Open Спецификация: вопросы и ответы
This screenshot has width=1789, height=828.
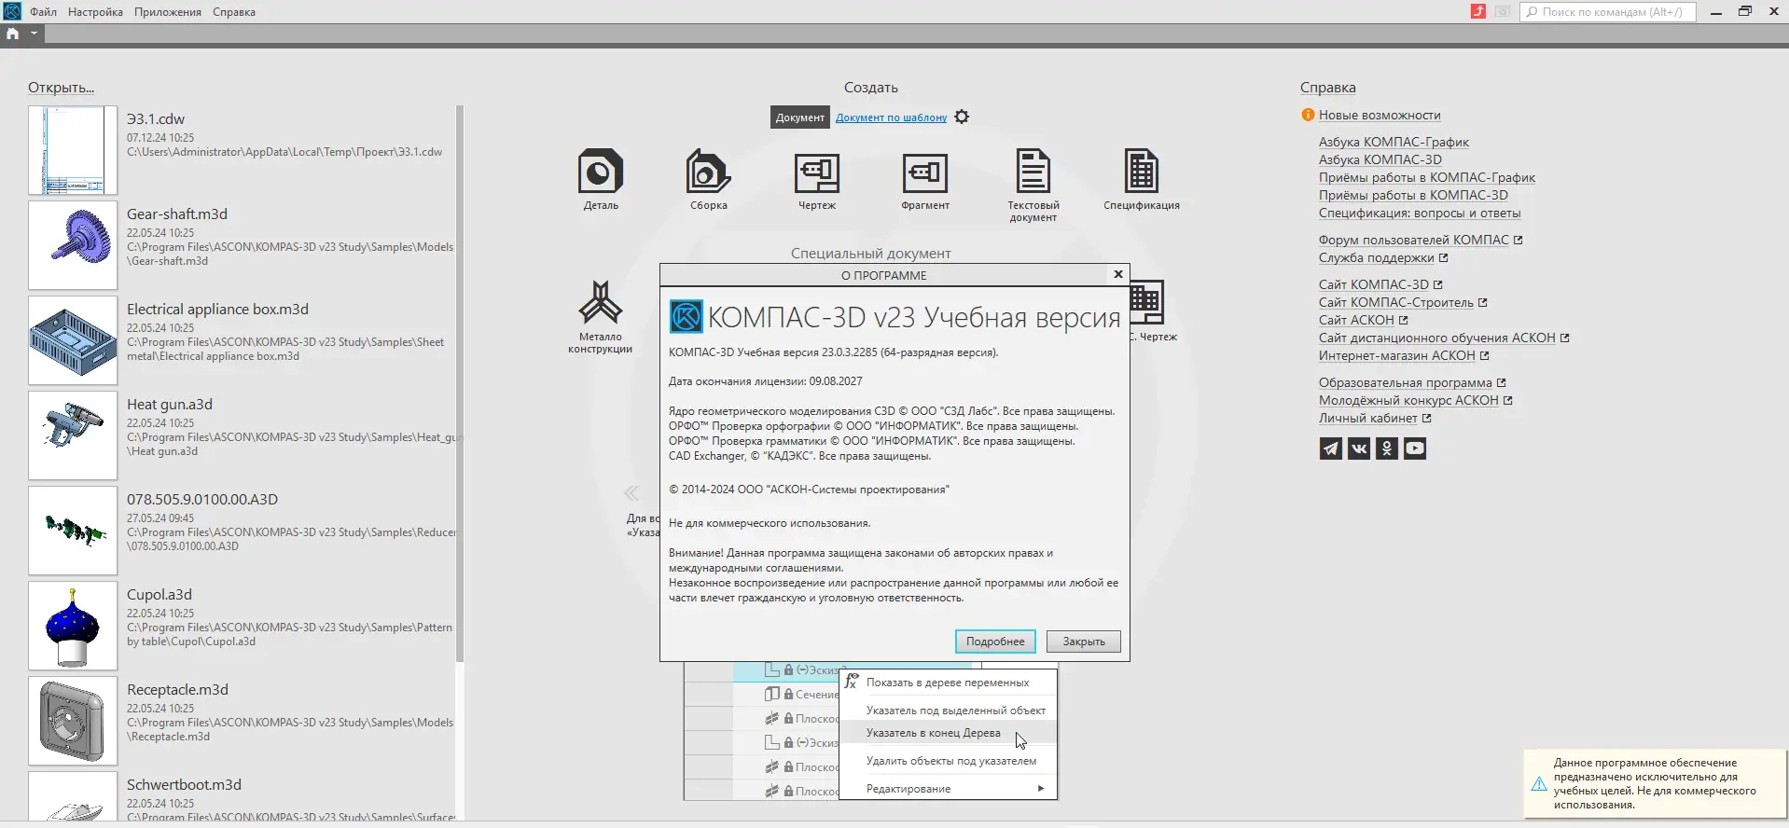pos(1420,213)
